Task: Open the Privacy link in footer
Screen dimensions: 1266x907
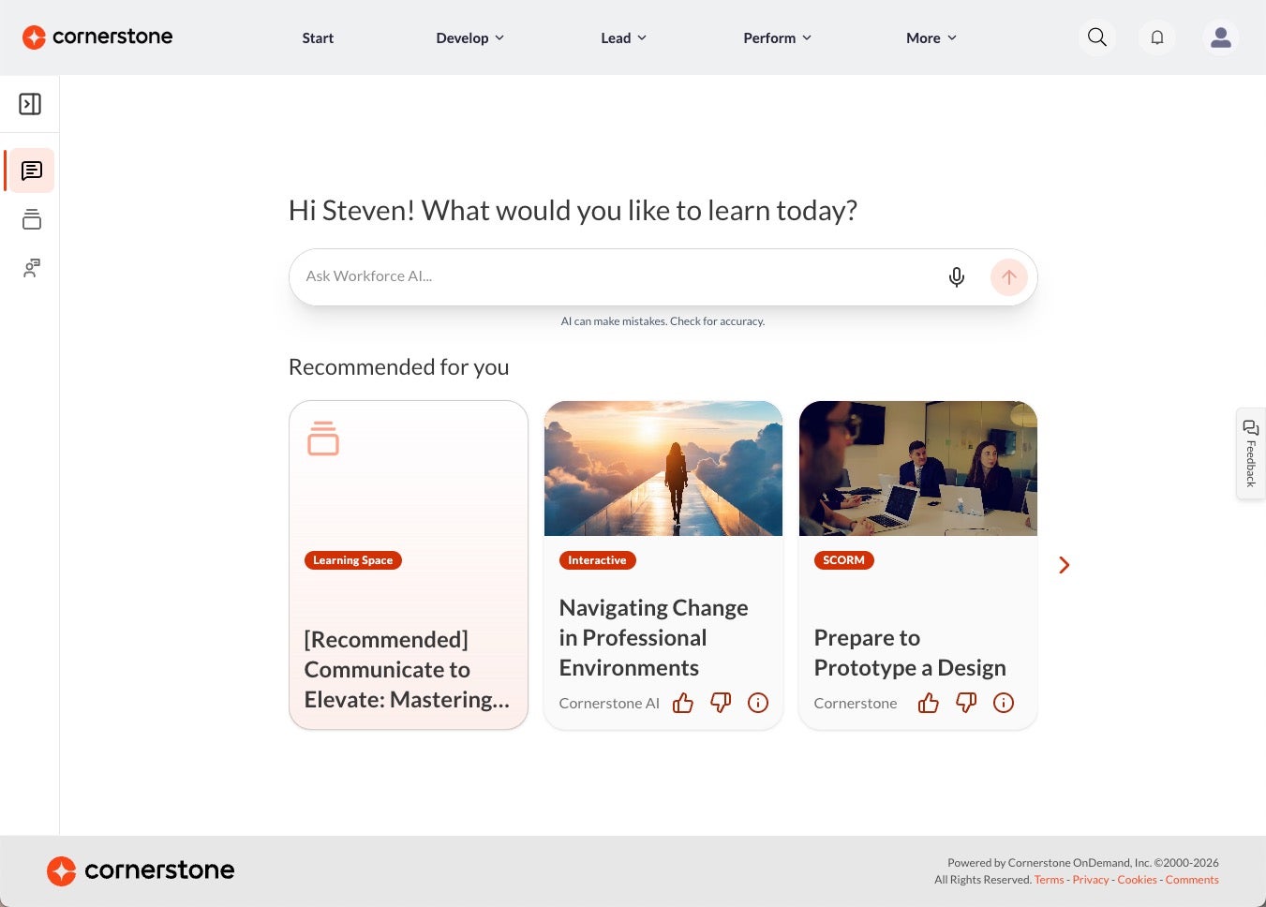Action: [x=1091, y=880]
